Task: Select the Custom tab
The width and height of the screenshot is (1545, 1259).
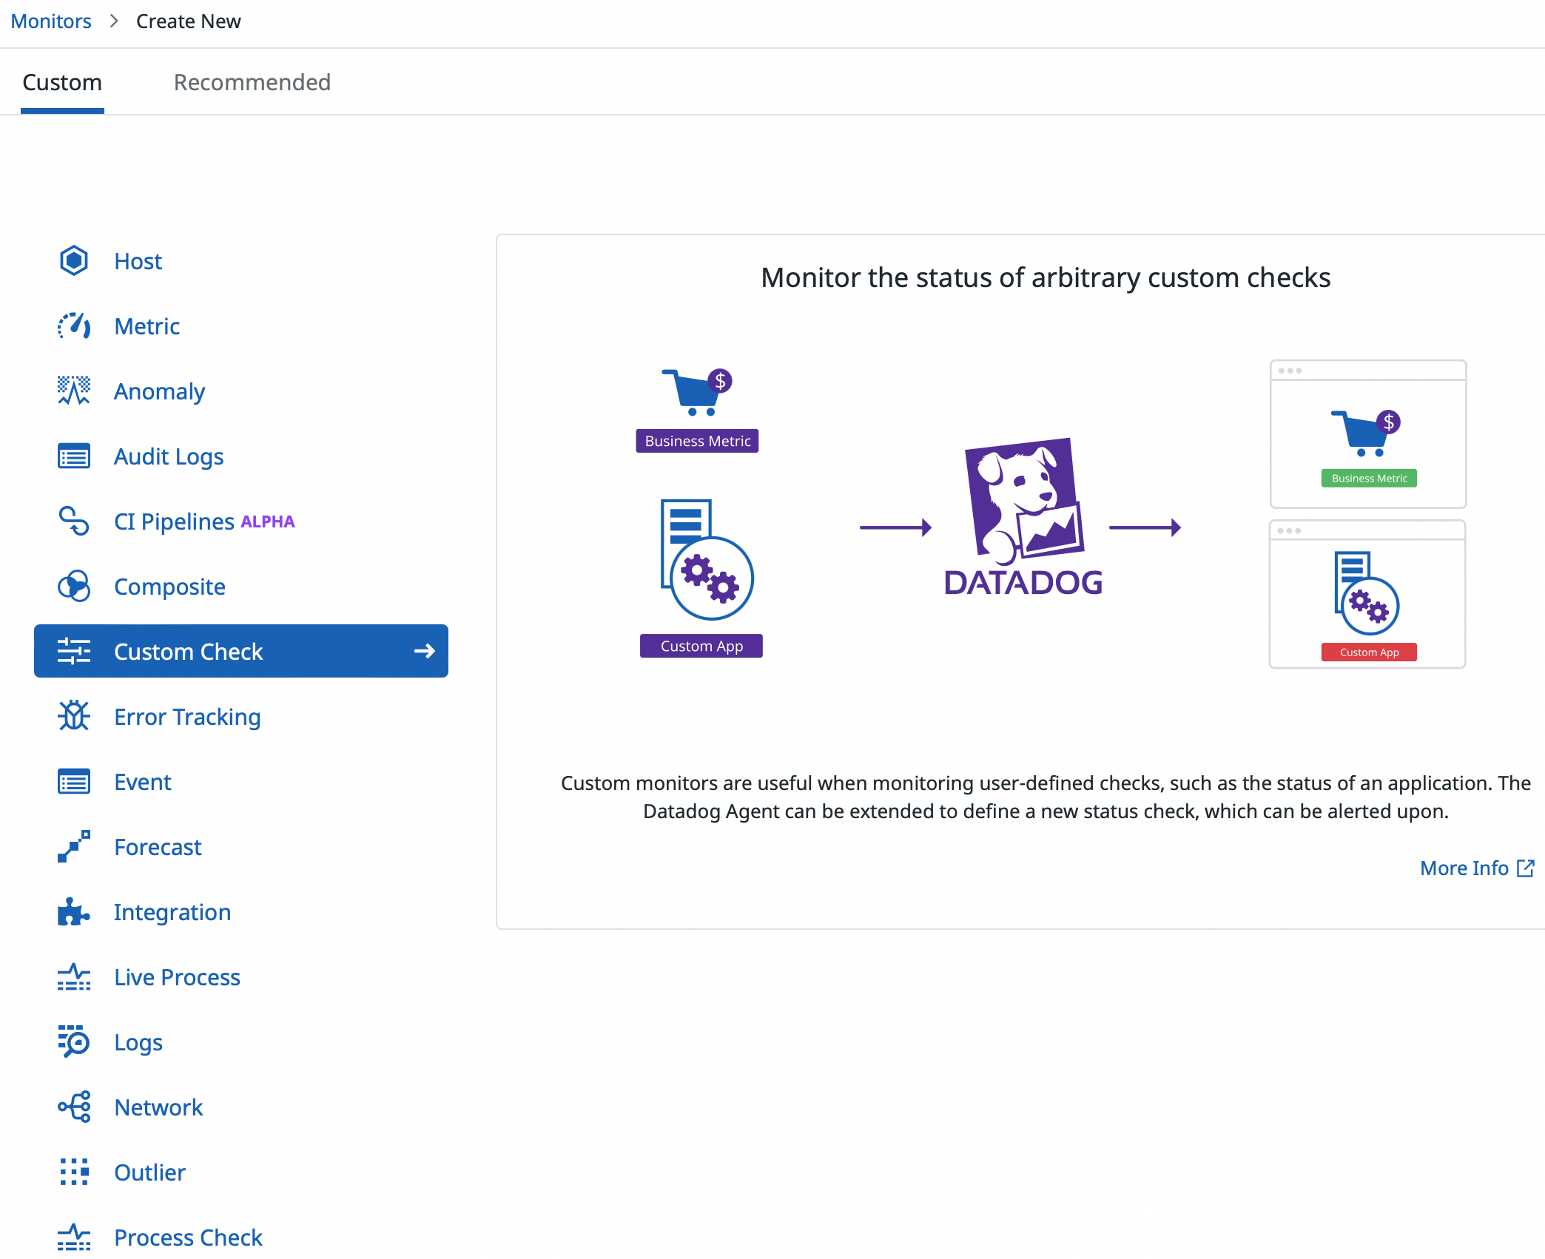Action: [62, 82]
